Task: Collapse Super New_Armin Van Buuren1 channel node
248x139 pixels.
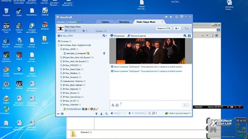Action: (61, 58)
